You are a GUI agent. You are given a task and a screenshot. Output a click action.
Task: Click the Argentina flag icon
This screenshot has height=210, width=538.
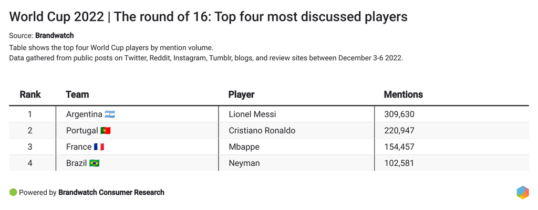110,114
